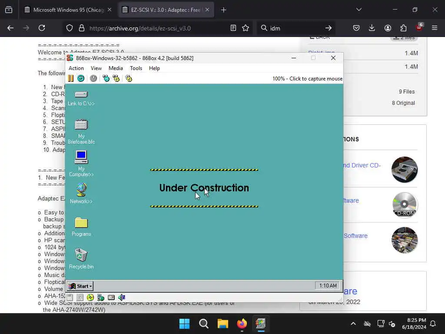Send Ctrl+Alt+Esc using the yellow keys icon
Image resolution: width=445 pixels, height=334 pixels.
116,78
